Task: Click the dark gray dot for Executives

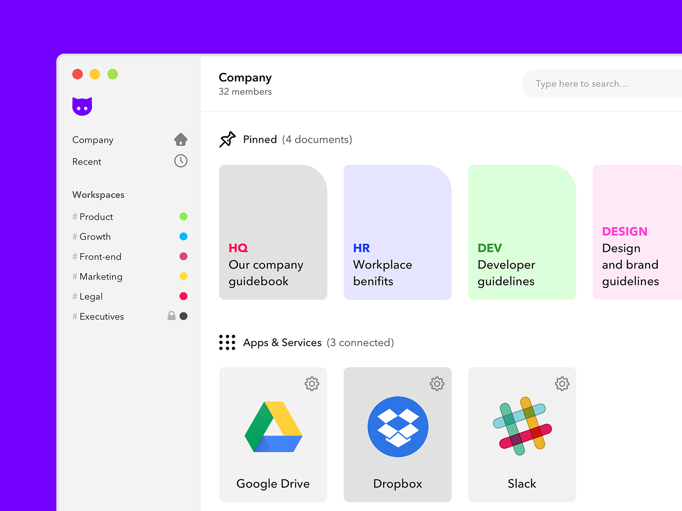Action: click(x=184, y=316)
